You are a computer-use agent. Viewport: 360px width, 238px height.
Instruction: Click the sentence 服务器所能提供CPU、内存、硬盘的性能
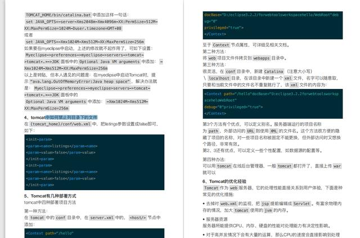267,226
